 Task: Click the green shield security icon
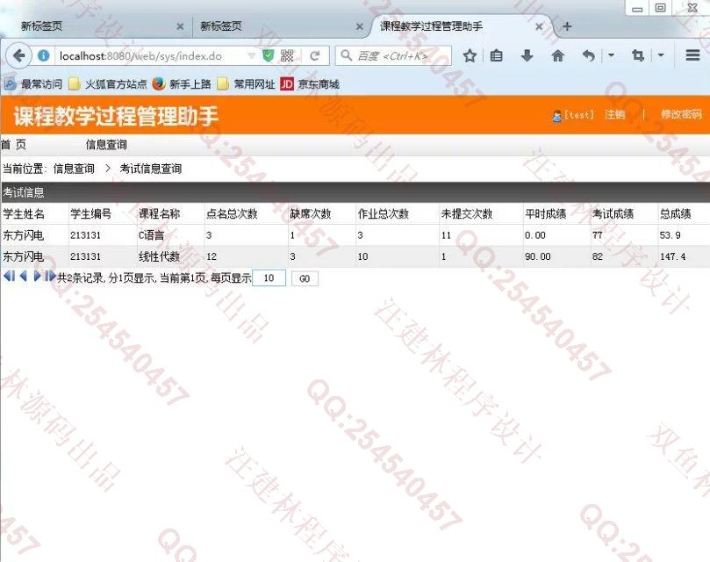coord(268,55)
